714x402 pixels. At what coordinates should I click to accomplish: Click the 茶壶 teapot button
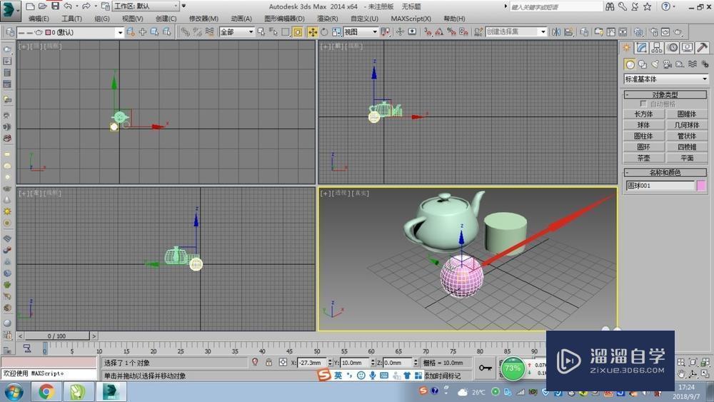coord(643,158)
